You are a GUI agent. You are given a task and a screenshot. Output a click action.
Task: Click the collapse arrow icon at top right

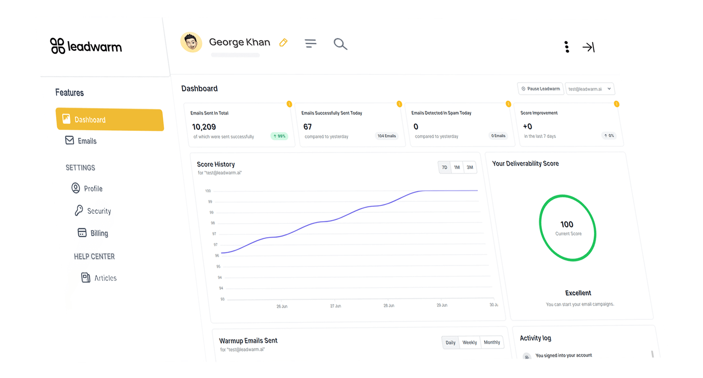[588, 47]
